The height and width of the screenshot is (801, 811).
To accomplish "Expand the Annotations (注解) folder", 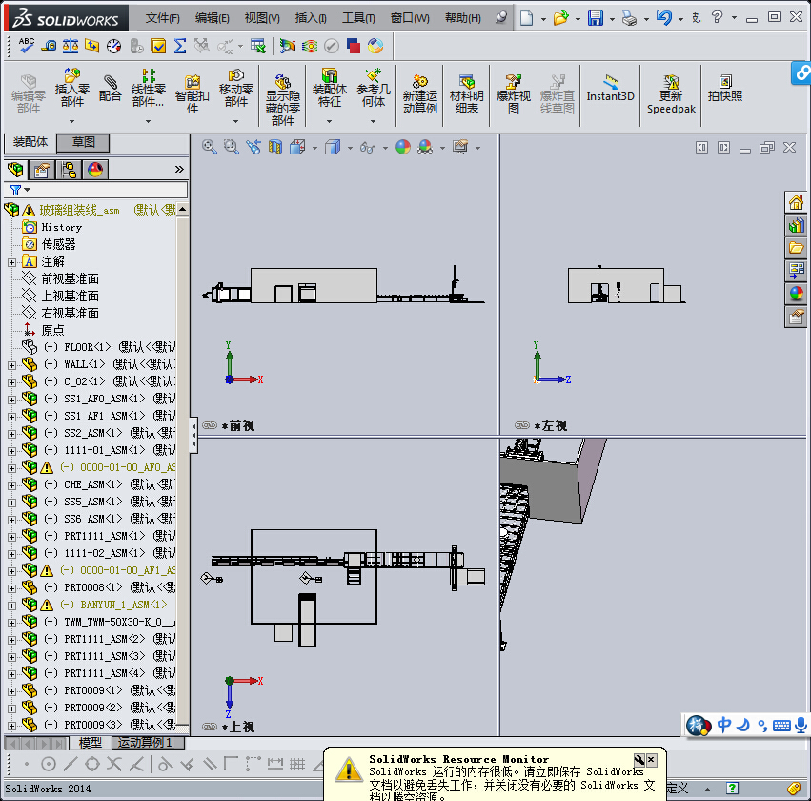I will coord(11,262).
